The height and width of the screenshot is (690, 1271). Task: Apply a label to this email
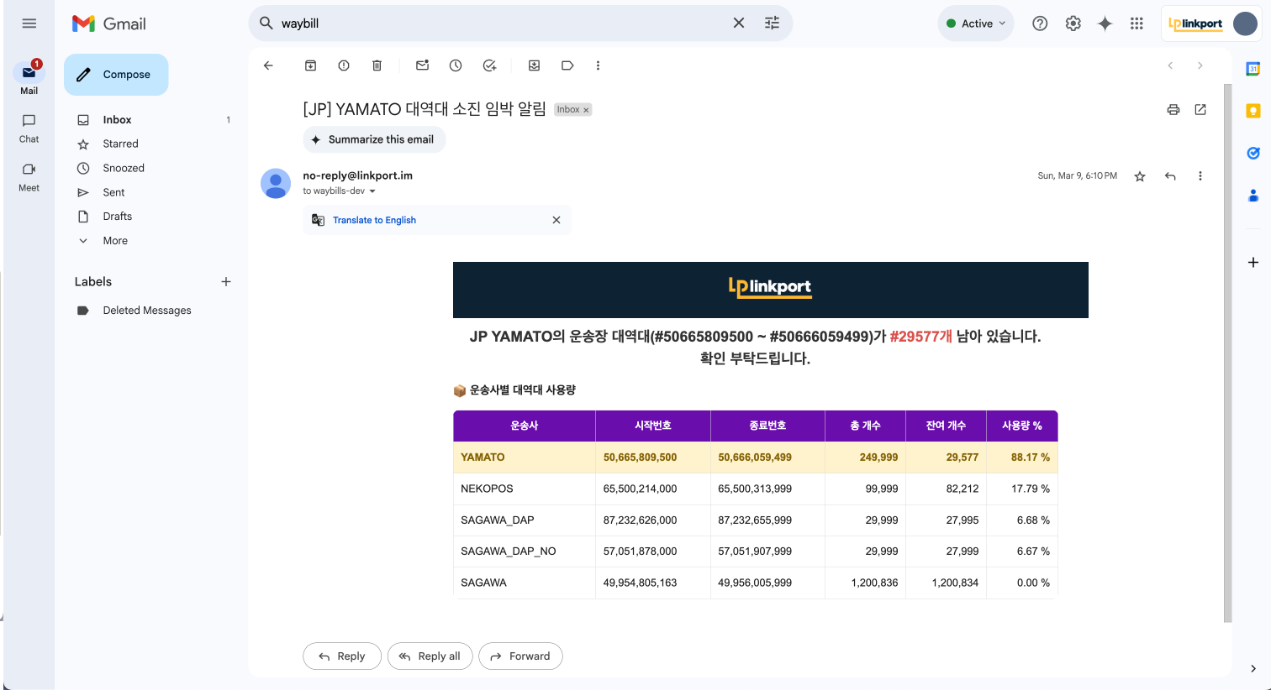pos(567,65)
